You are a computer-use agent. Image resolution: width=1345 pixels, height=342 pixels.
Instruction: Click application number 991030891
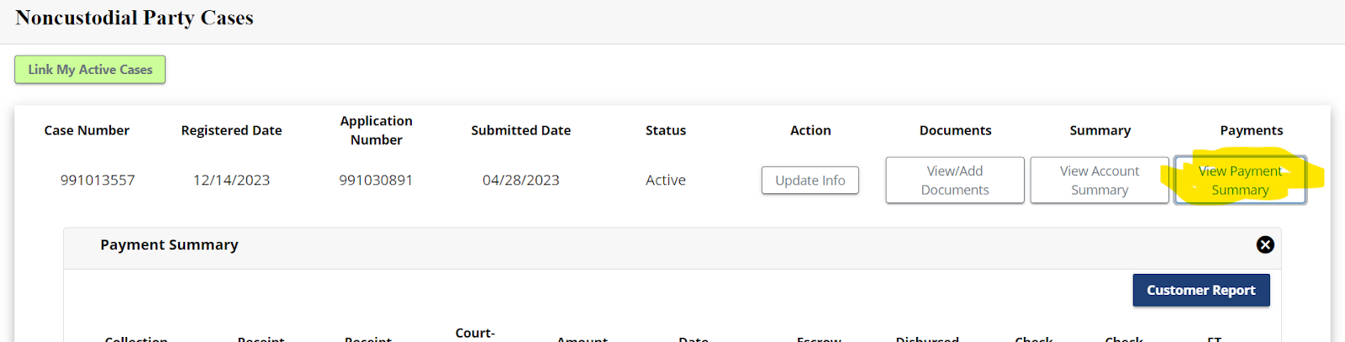click(376, 181)
